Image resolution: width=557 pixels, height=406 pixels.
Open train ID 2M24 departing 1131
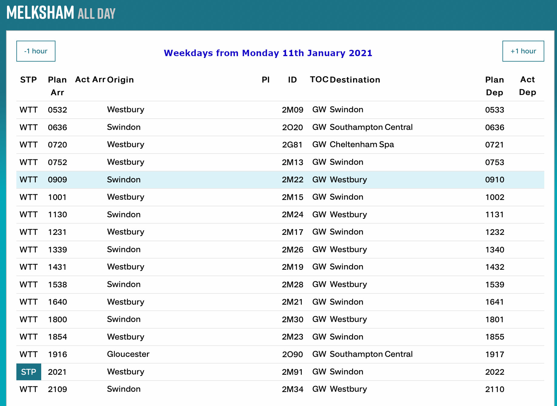(292, 215)
